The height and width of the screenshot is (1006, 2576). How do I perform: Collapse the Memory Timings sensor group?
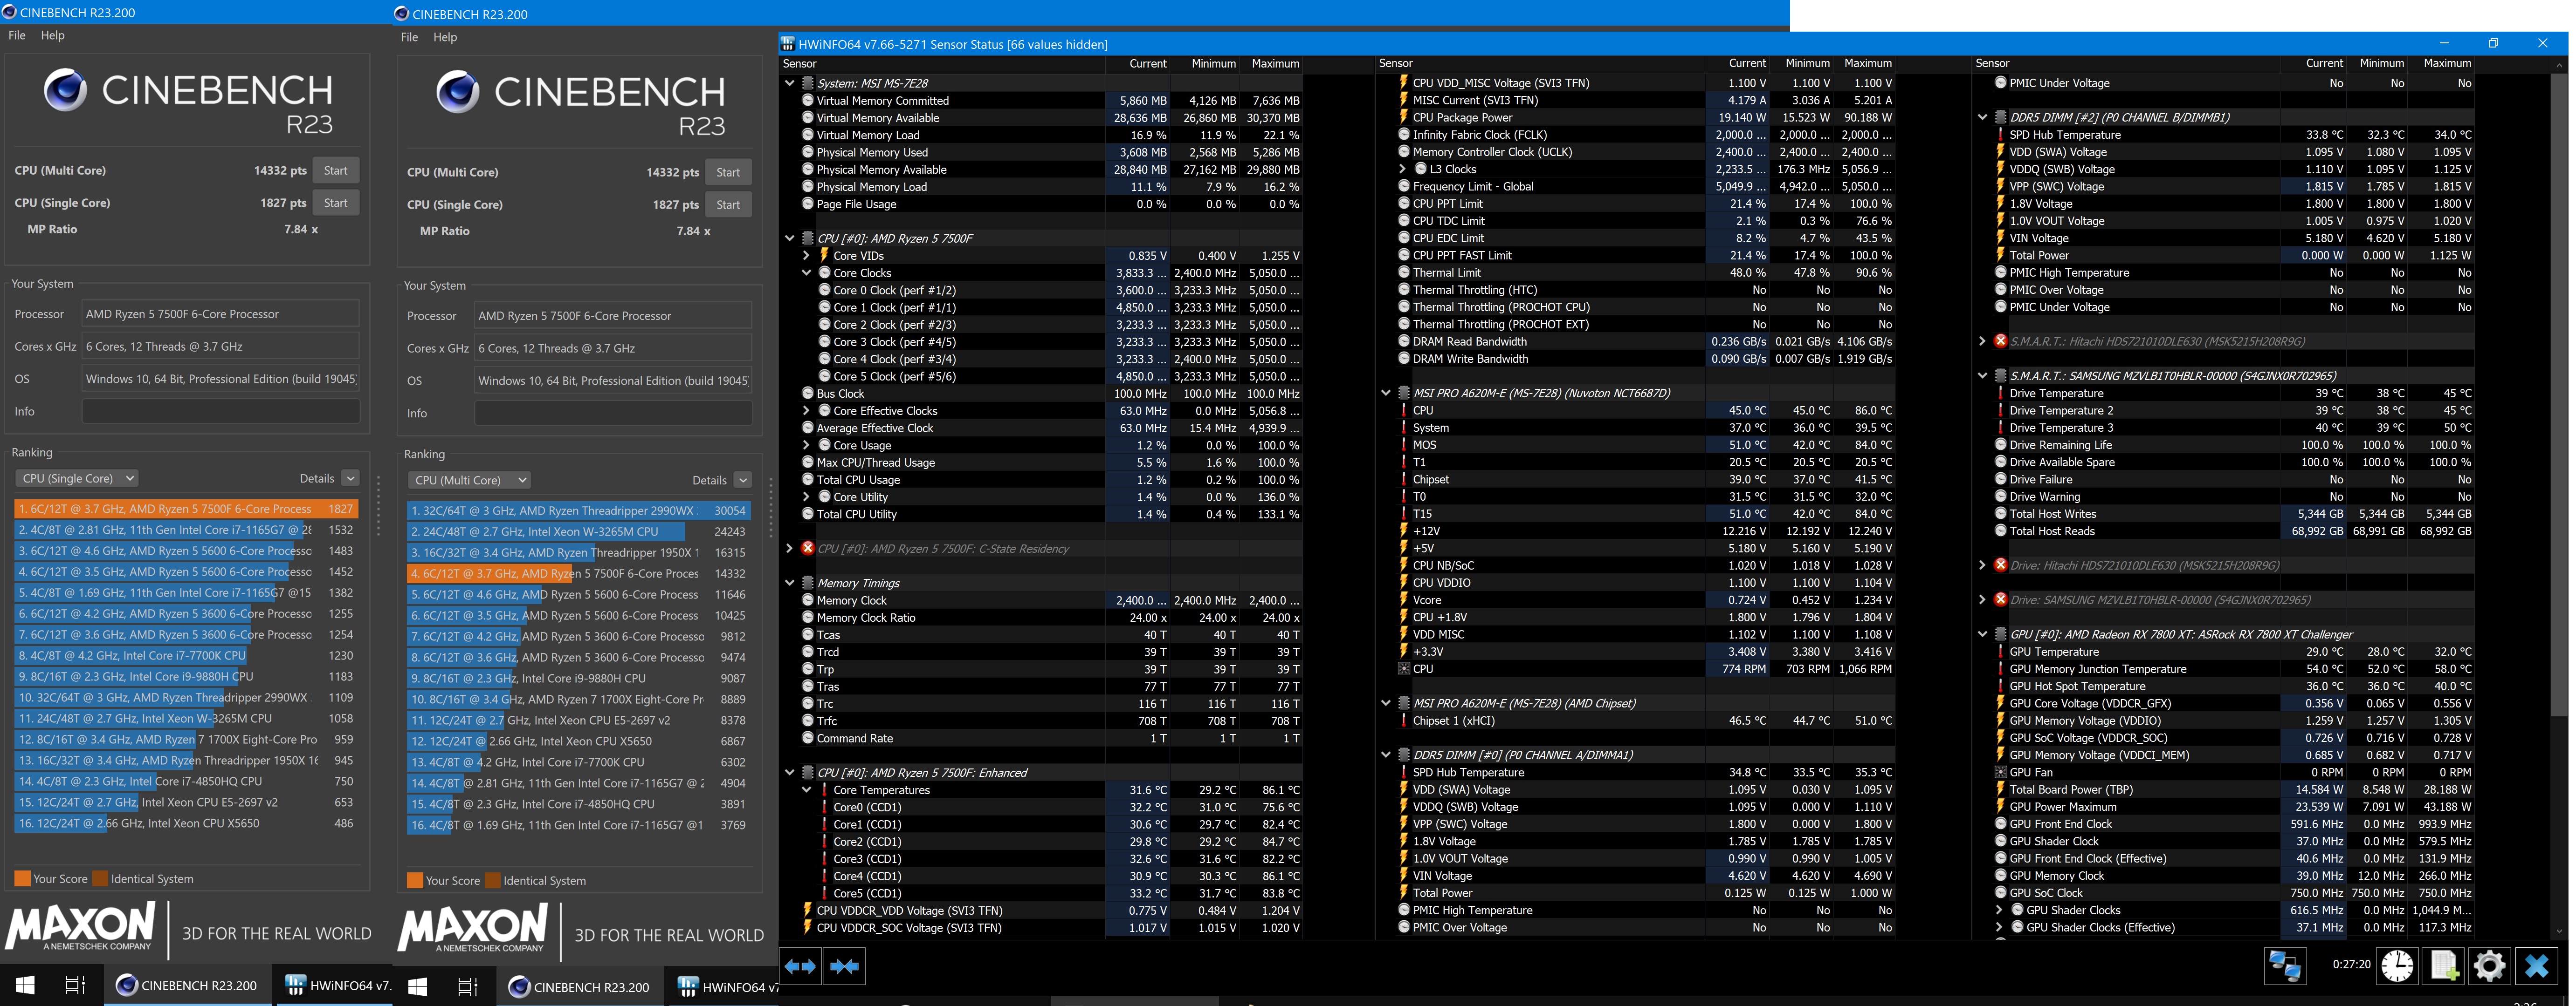[x=789, y=583]
